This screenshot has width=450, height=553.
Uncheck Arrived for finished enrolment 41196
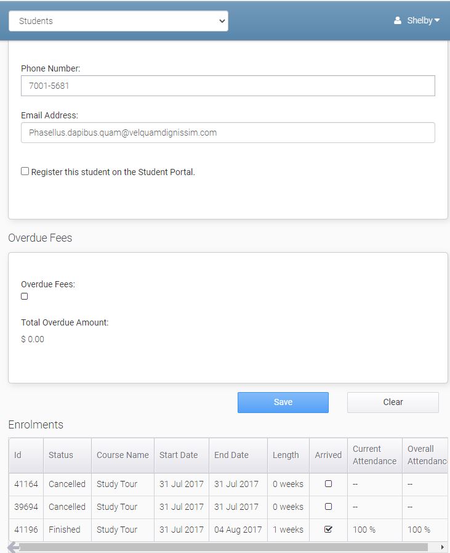tap(328, 530)
